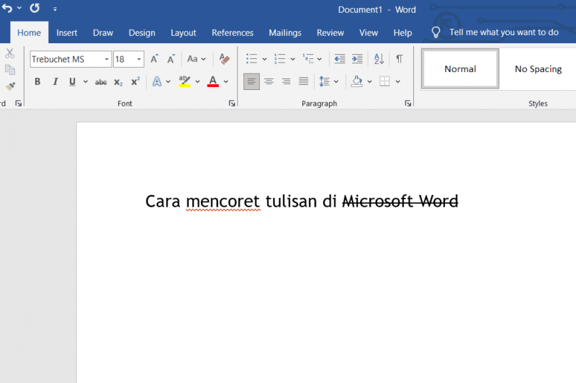Viewport: 576px width, 383px height.
Task: Expand the font name dropdown arrow
Action: point(107,59)
